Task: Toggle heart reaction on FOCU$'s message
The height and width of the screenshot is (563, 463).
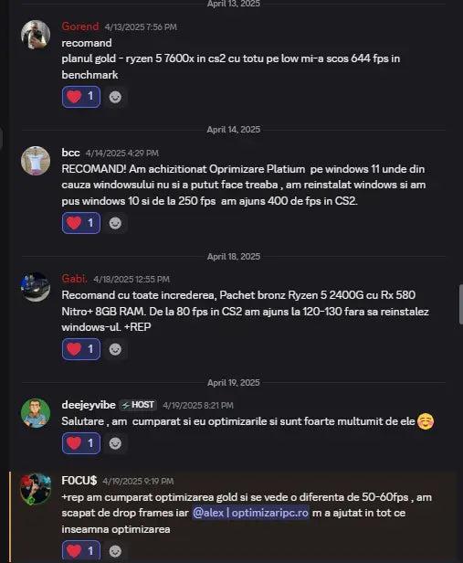Action: click(x=81, y=551)
